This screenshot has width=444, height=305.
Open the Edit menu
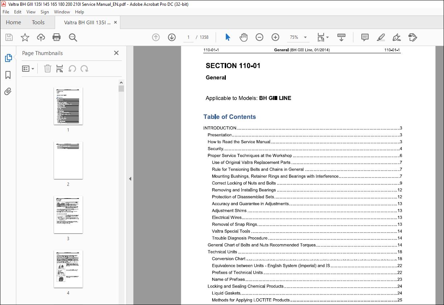click(18, 12)
